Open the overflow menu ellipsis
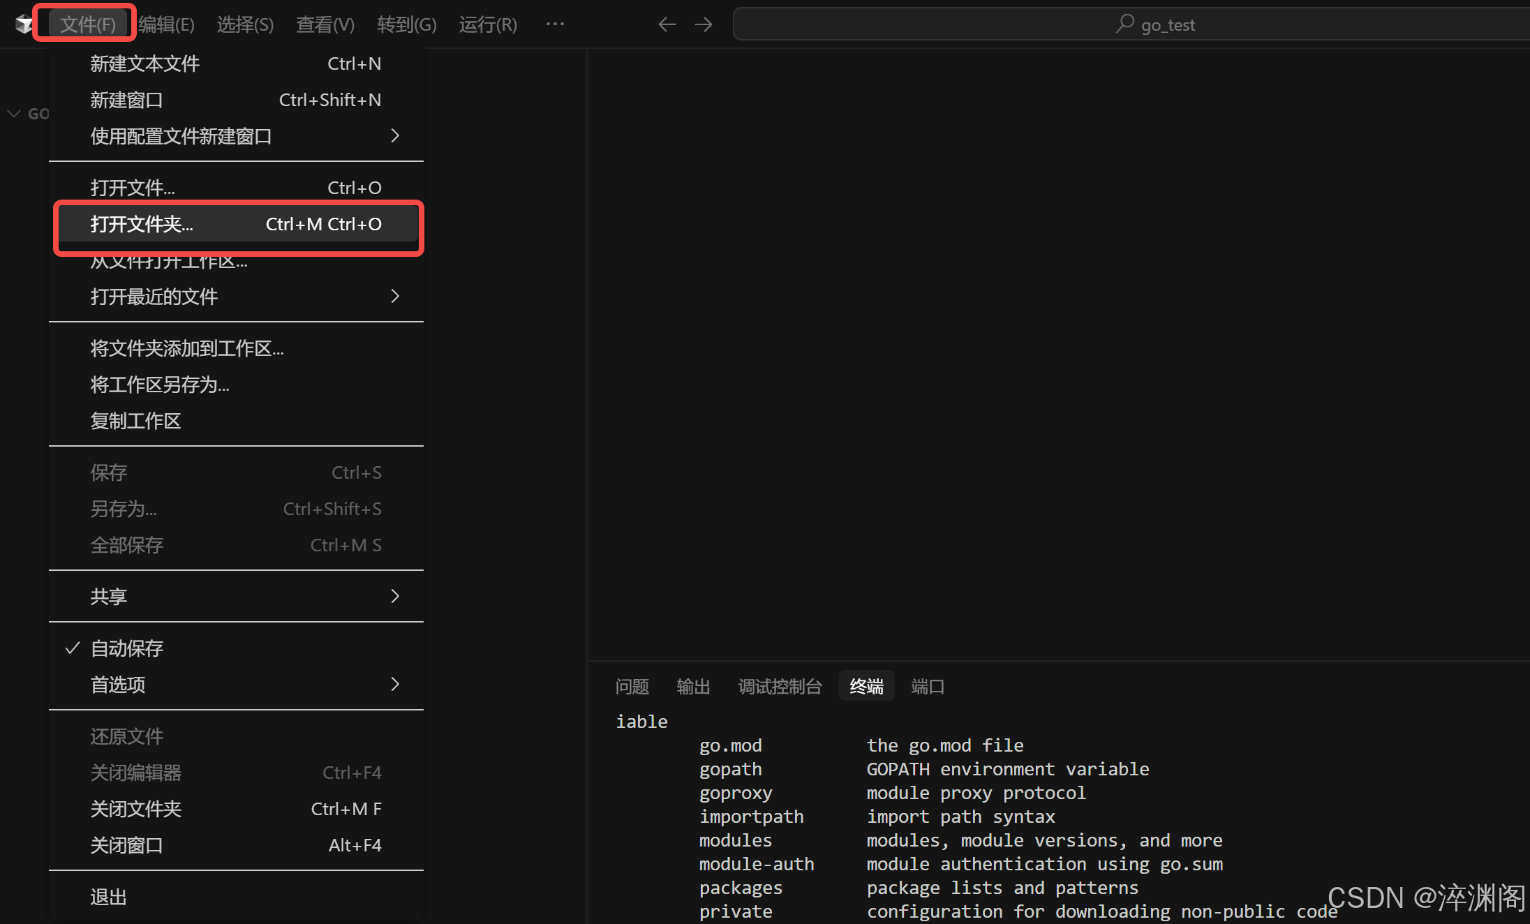 555,24
